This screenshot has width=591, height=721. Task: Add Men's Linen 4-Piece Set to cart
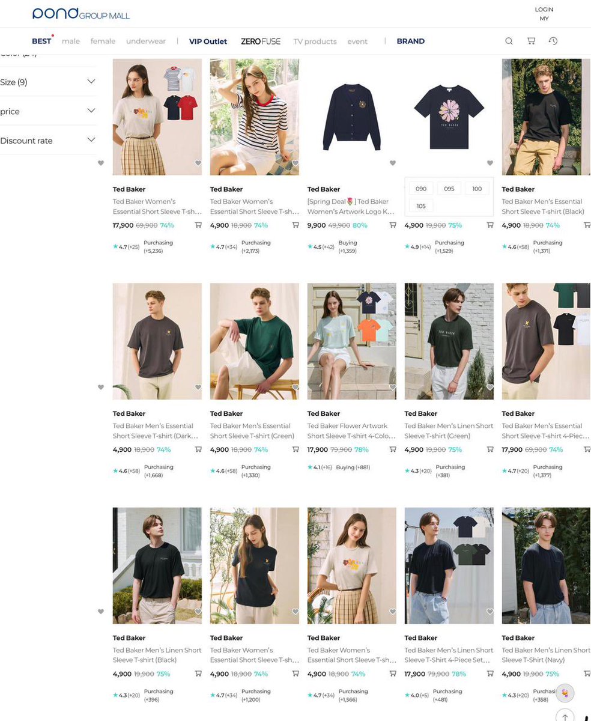pos(490,674)
